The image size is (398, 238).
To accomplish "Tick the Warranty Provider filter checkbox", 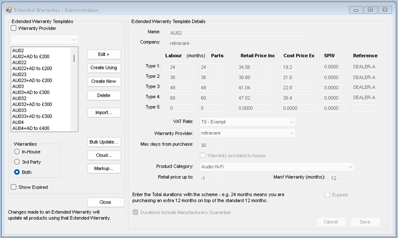I will point(14,28).
